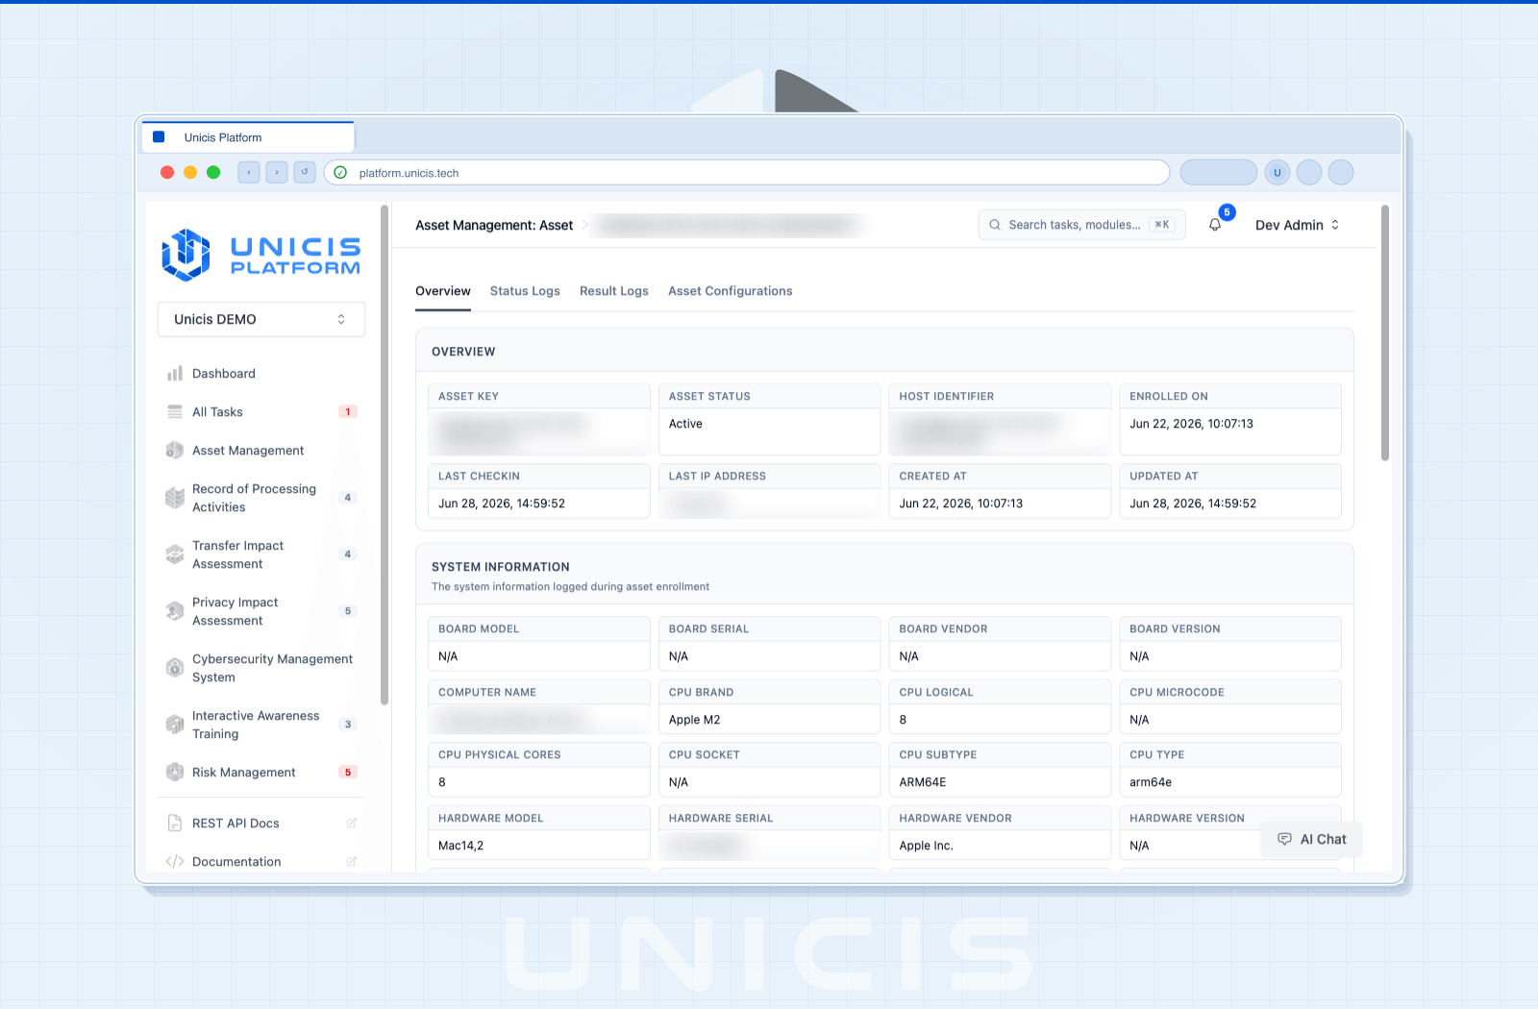The image size is (1538, 1009).
Task: Click the secure site icon in the address bar
Action: point(340,173)
